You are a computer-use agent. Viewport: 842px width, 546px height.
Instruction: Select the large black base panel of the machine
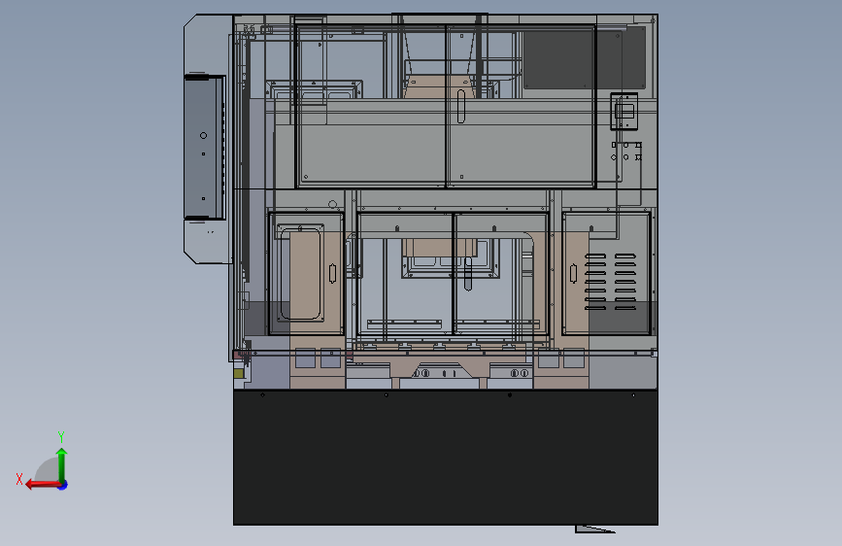(445, 458)
